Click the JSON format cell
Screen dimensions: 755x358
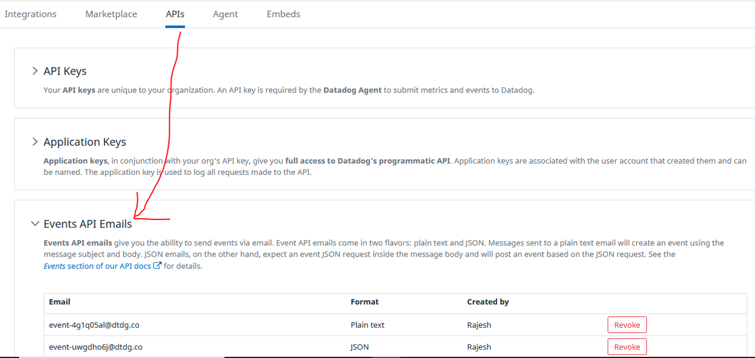point(359,347)
